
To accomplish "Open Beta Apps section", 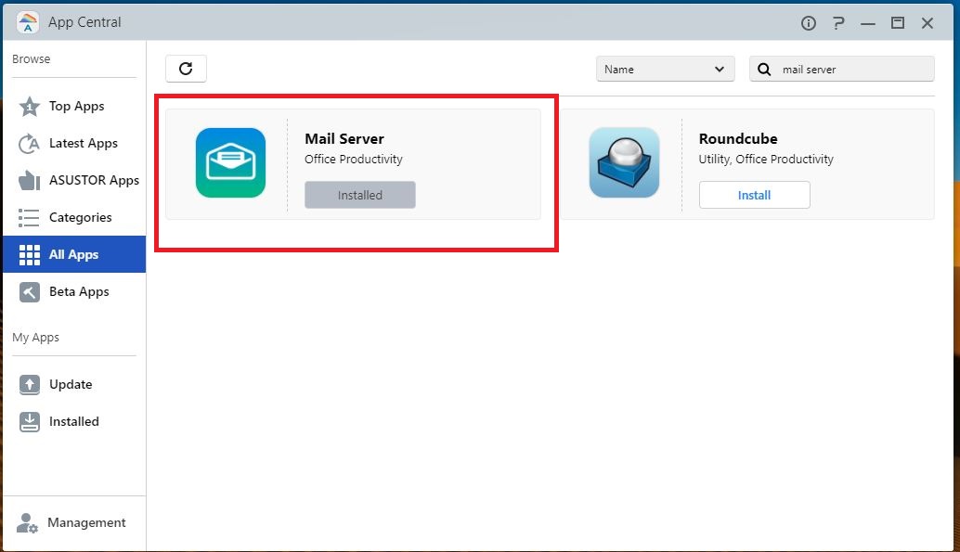I will [74, 292].
